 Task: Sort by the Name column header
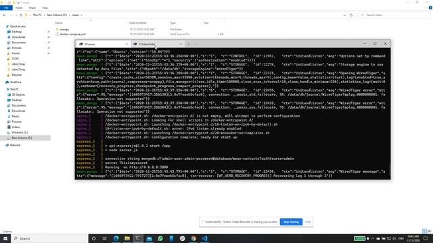coord(59,23)
